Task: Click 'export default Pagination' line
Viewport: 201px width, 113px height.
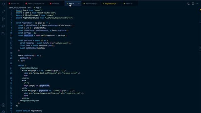Action: tap(29, 111)
